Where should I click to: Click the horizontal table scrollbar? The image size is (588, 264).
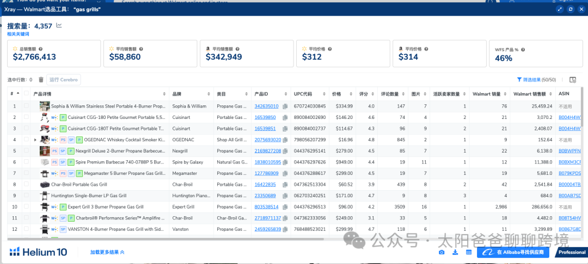click(166, 238)
